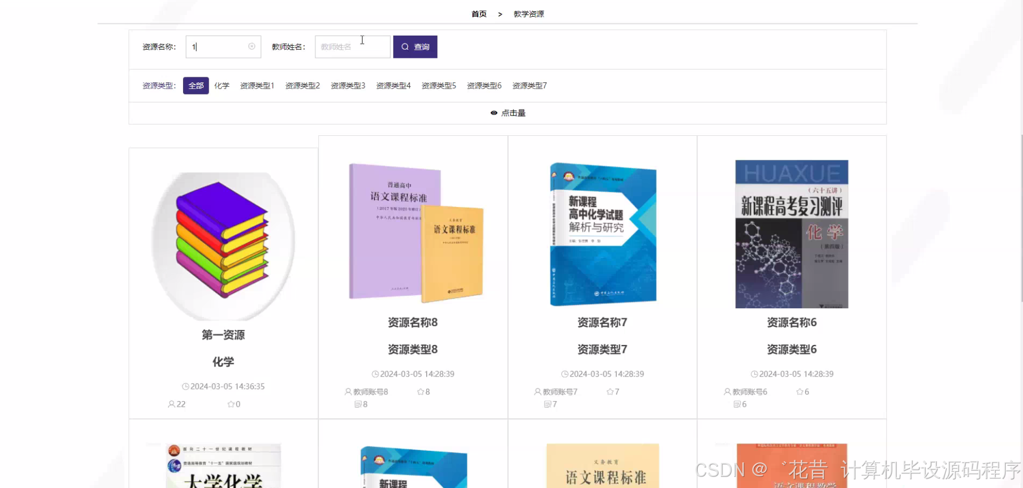The height and width of the screenshot is (488, 1023).
Task: Click the user icon beside 教师账号8
Action: click(x=348, y=392)
